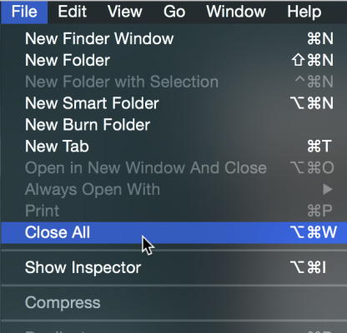Viewport: 347px width, 333px height.
Task: Choose New Burn Folder
Action: tap(173, 125)
